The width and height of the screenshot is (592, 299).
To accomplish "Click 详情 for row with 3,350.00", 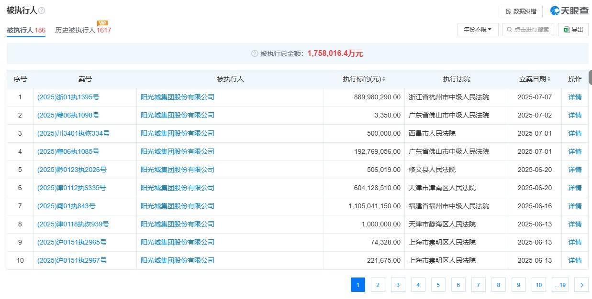I will 575,115.
